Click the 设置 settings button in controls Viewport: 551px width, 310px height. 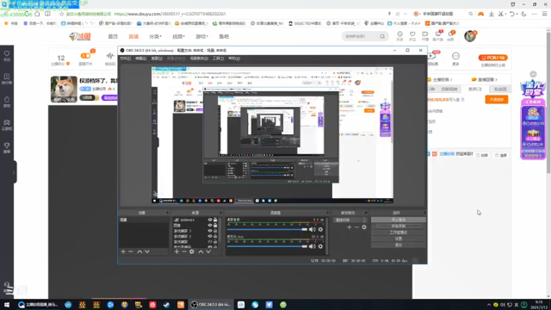coord(398,239)
